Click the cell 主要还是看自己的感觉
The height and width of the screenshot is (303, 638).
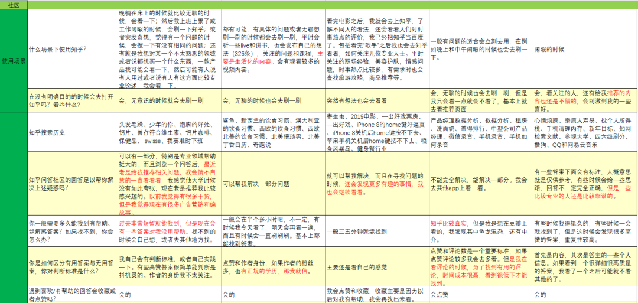[377, 267]
